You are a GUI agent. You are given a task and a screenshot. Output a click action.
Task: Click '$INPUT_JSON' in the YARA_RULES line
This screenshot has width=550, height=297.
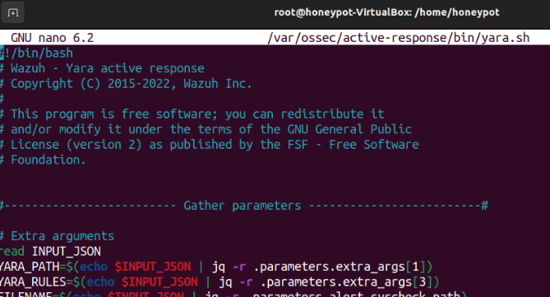pos(159,282)
